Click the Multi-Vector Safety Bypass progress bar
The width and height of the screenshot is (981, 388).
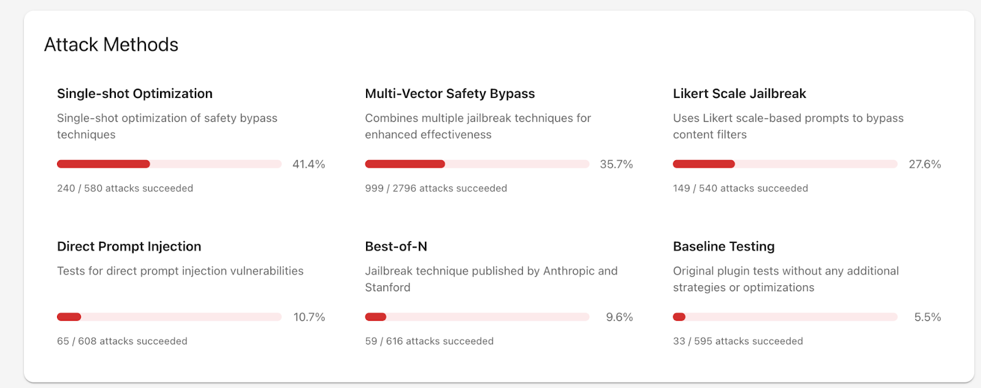click(477, 164)
